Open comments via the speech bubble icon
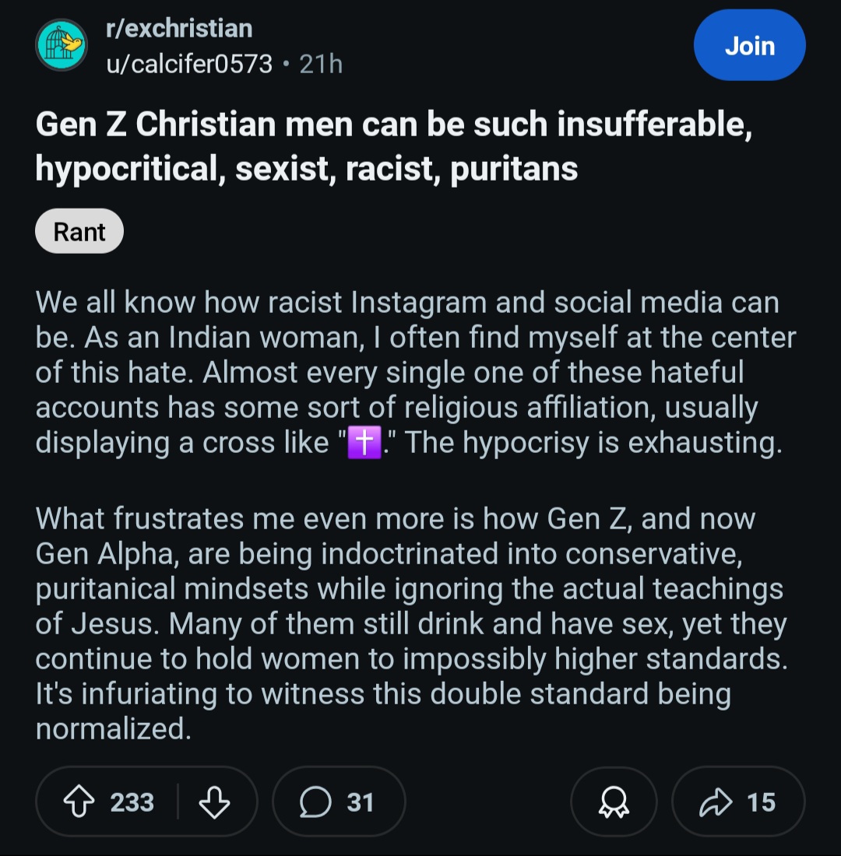This screenshot has width=841, height=856. pyautogui.click(x=315, y=802)
